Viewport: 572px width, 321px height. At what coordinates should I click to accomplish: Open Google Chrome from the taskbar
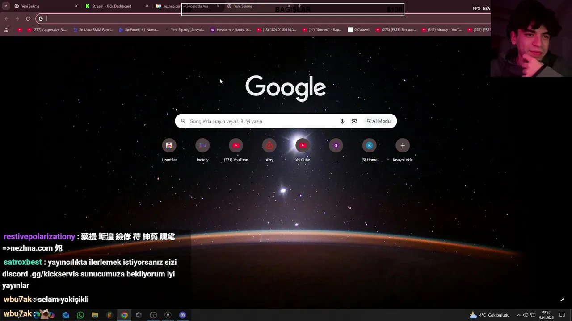click(124, 315)
